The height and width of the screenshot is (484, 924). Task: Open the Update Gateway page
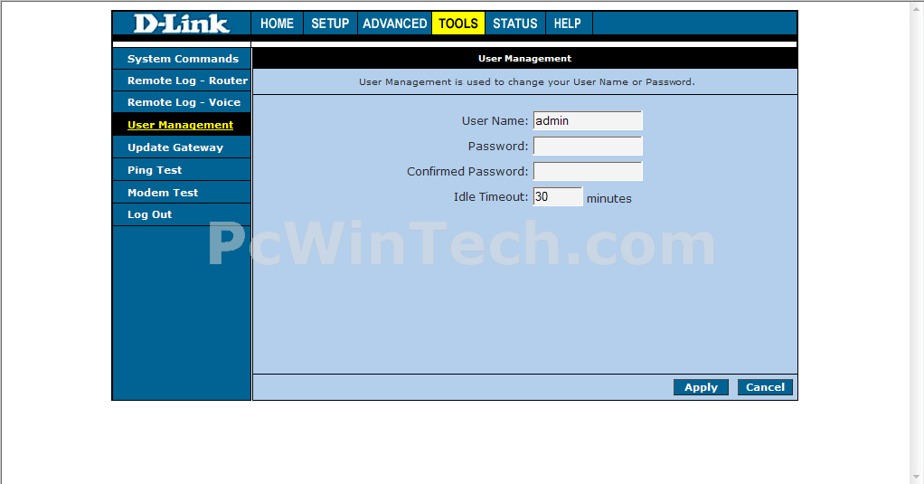[175, 147]
